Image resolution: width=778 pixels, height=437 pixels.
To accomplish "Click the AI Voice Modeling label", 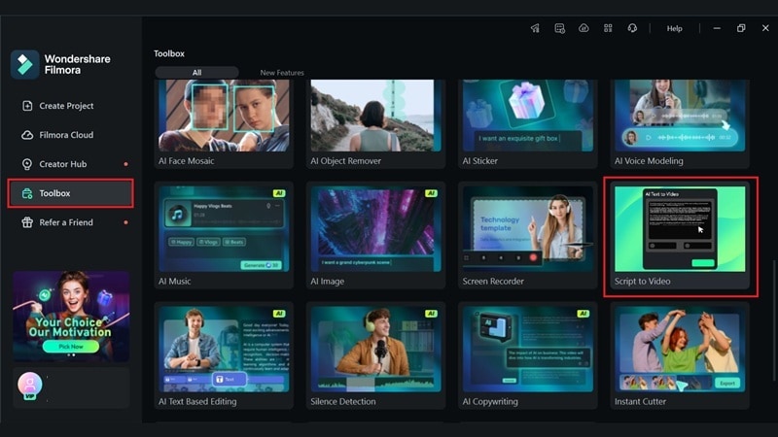I will coord(649,161).
